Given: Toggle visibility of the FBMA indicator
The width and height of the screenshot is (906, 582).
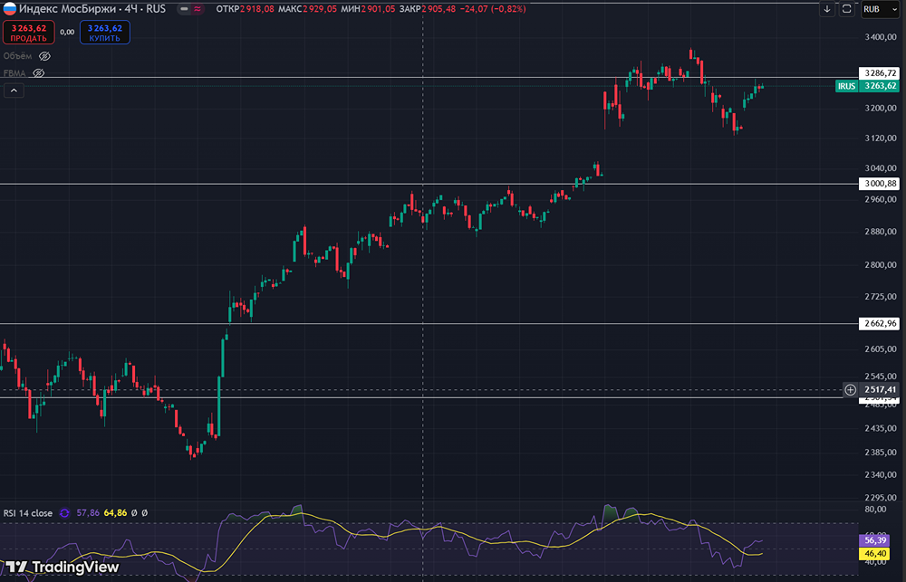Looking at the screenshot, I should click(39, 72).
